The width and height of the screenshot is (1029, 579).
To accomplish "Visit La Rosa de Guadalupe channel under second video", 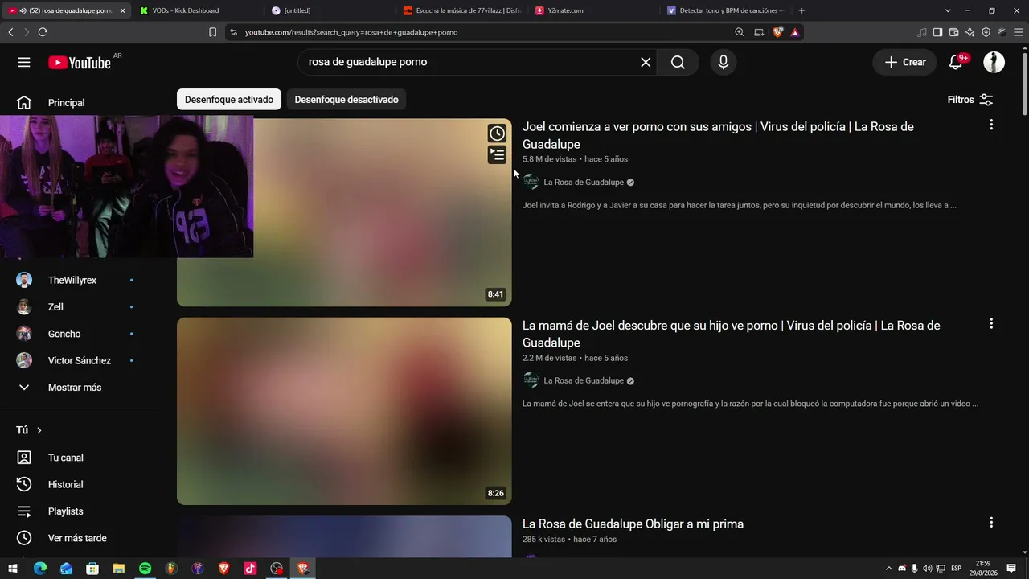I will (x=584, y=380).
